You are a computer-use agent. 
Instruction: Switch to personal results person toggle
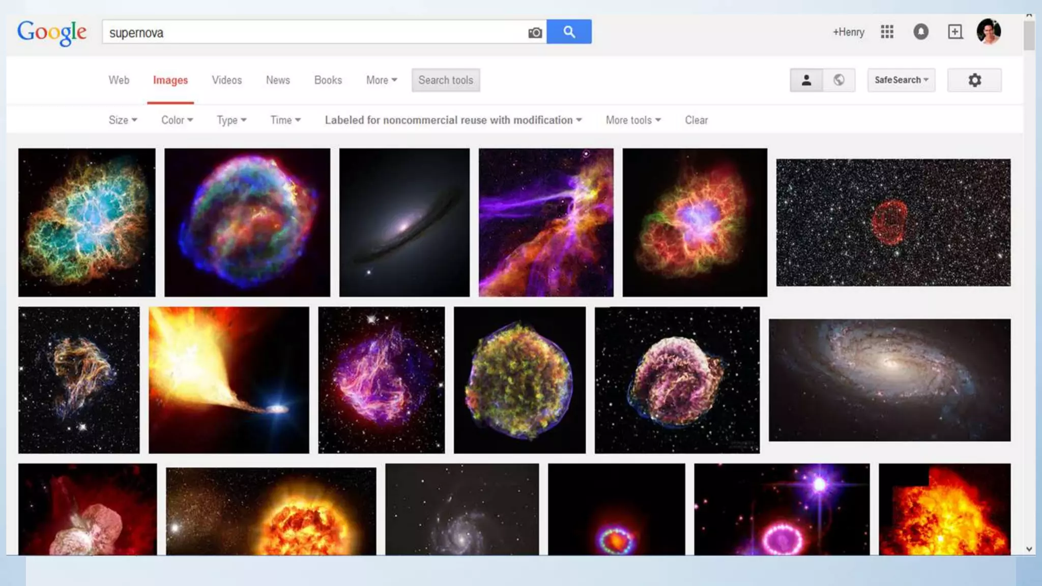point(806,80)
